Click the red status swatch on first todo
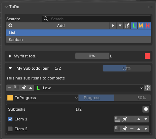 point(148,56)
